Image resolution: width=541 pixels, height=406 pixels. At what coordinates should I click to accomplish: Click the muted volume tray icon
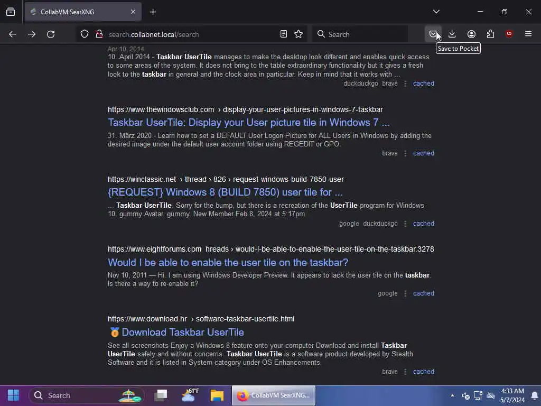pyautogui.click(x=491, y=395)
